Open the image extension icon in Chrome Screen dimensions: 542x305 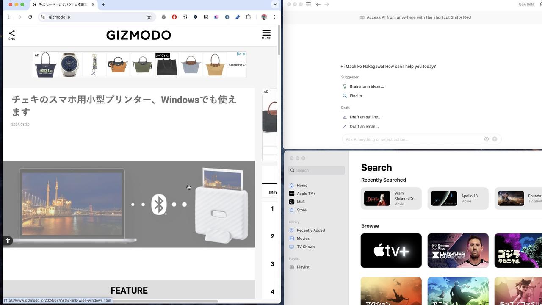click(185, 17)
